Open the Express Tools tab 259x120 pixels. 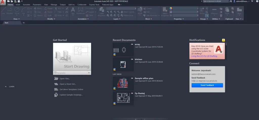point(94,5)
